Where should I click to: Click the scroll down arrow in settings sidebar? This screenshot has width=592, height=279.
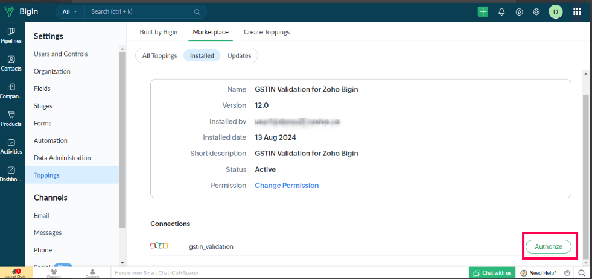pyautogui.click(x=122, y=262)
